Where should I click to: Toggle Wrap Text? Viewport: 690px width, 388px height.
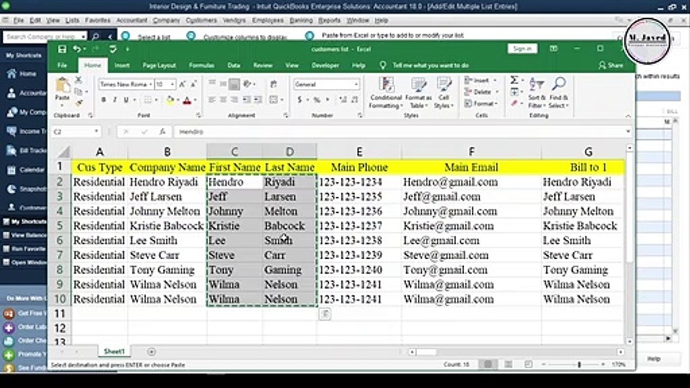(273, 84)
